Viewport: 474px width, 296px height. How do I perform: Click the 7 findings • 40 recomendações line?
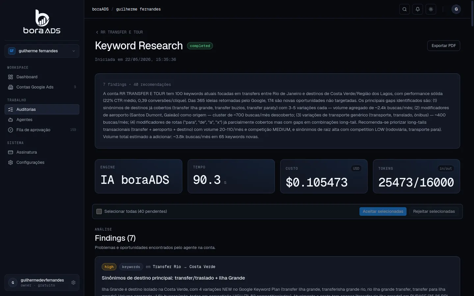coord(137,85)
